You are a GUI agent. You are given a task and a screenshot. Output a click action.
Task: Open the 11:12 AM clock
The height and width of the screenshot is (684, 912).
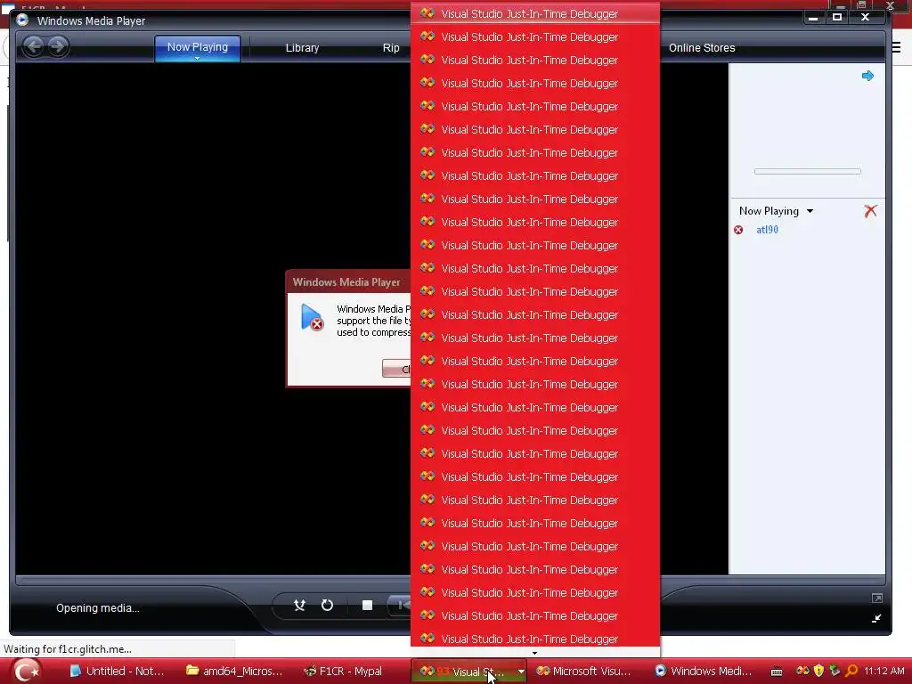pos(884,672)
